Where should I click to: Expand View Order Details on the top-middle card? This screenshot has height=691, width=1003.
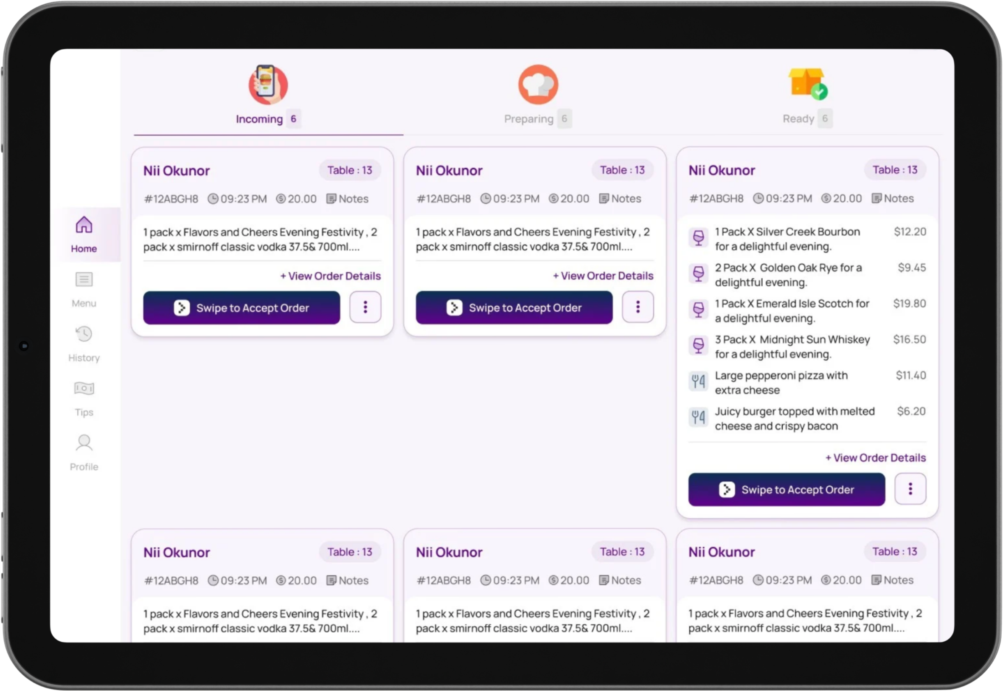click(603, 276)
